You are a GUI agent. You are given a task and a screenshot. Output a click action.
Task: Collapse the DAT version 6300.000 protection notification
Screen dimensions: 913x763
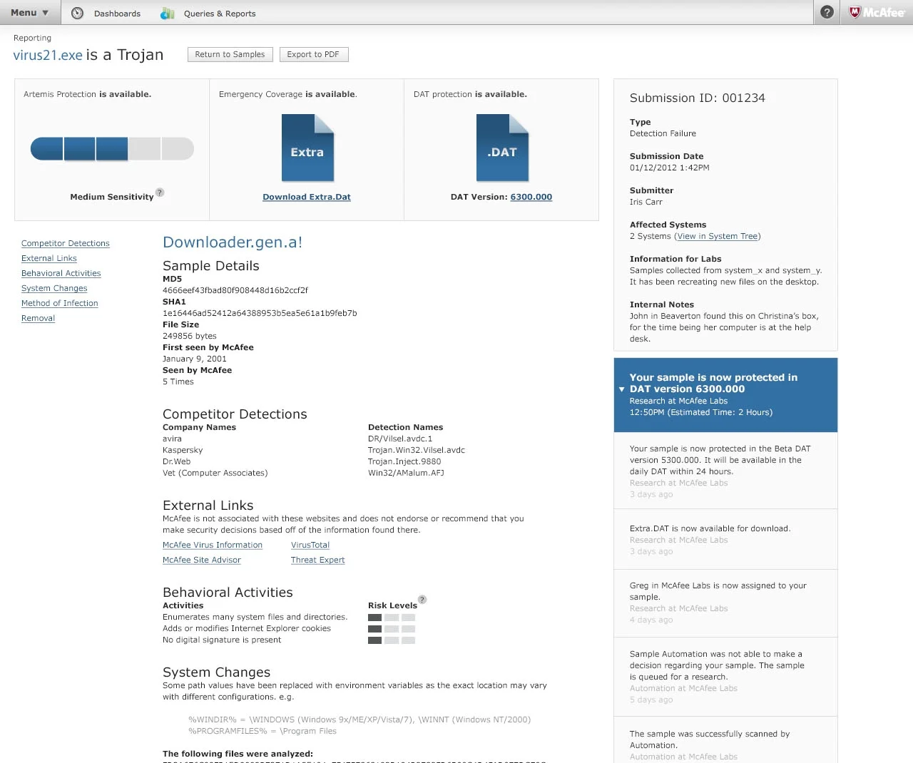(x=621, y=389)
